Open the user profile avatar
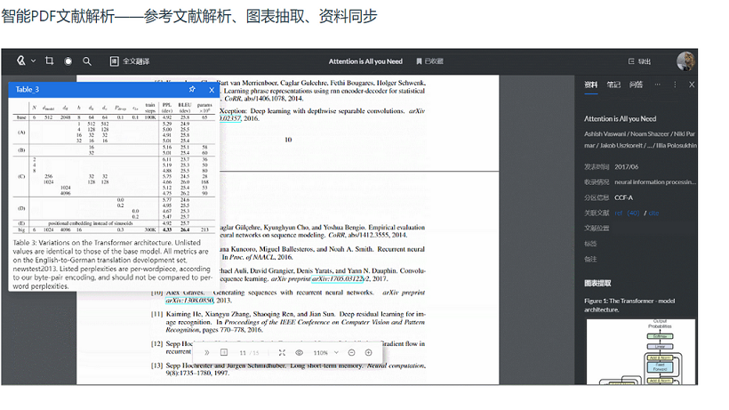The image size is (729, 410). coord(685,61)
